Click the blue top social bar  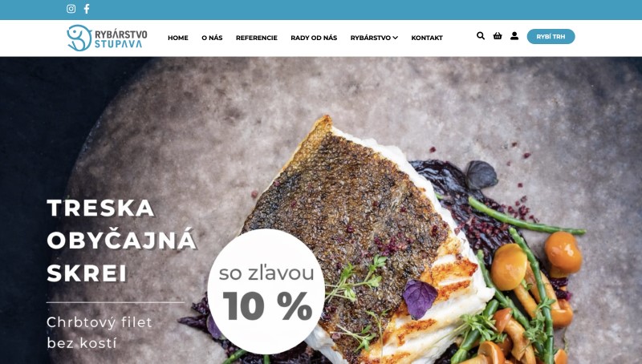(321, 10)
